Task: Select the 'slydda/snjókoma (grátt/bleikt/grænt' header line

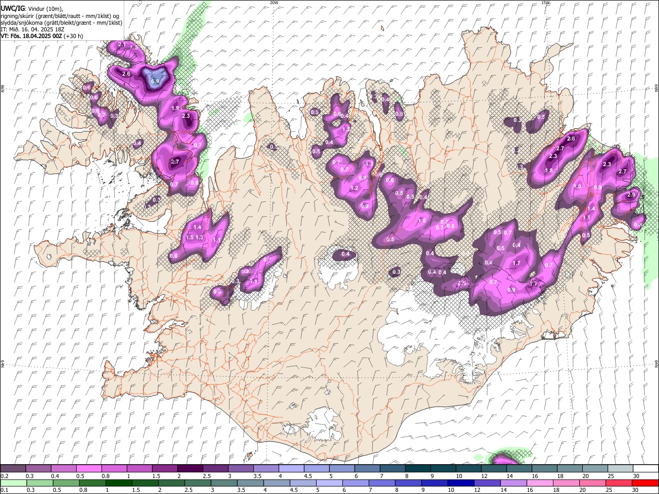Action: [x=61, y=23]
